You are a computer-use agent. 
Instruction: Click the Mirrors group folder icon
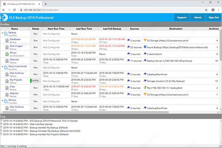(x=6, y=101)
